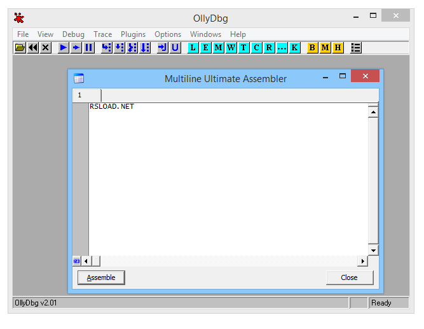Maximize the OllyDbg main window
The width and height of the screenshot is (424, 329).
click(373, 16)
